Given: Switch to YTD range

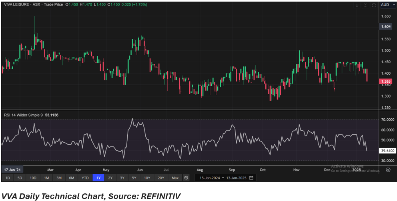Looking at the screenshot, I should (x=85, y=178).
